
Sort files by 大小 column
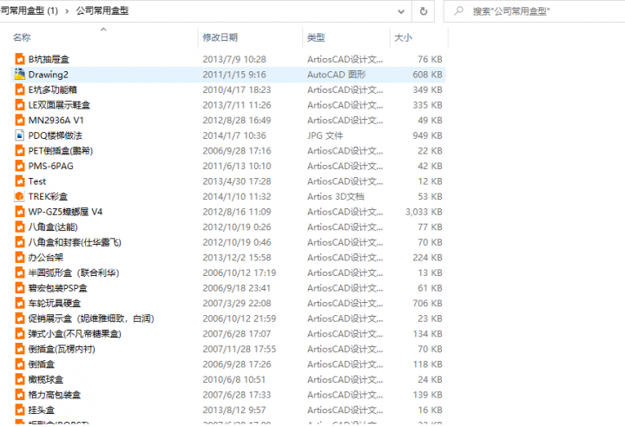403,37
